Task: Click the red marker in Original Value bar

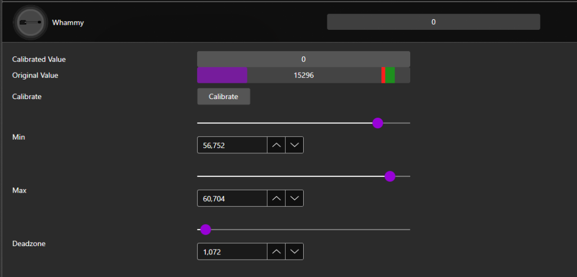Action: 383,75
